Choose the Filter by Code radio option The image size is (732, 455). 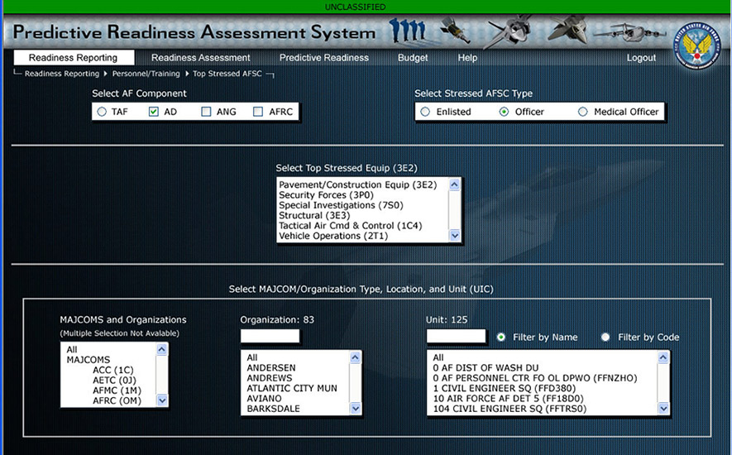(x=606, y=337)
